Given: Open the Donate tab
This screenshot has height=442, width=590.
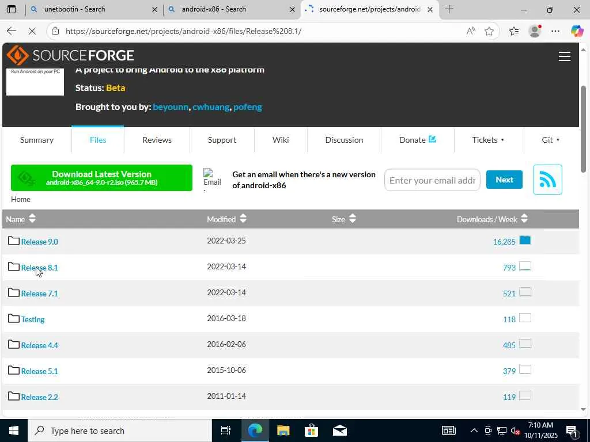Looking at the screenshot, I should coord(418,140).
